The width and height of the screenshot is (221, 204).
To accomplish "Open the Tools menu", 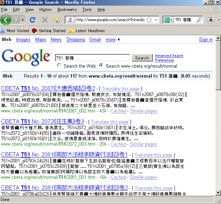I will [87, 10].
